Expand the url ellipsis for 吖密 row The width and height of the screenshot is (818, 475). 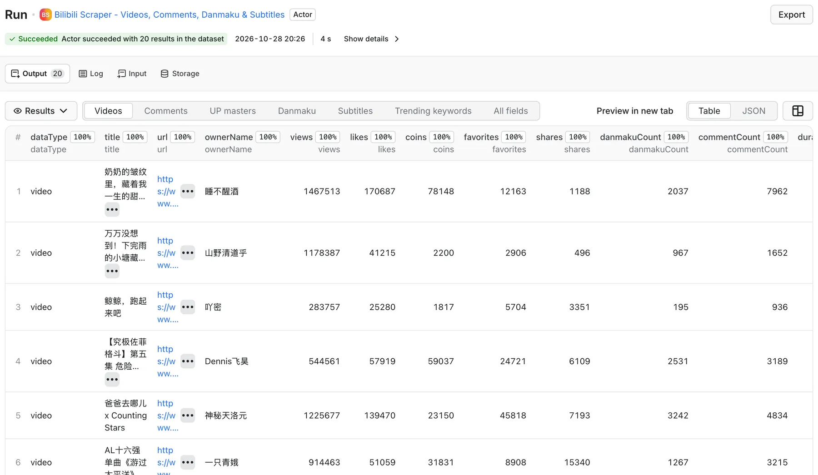point(188,307)
